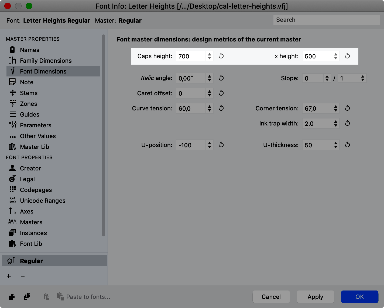Click the U-thickness stepper arrows

(x=336, y=145)
